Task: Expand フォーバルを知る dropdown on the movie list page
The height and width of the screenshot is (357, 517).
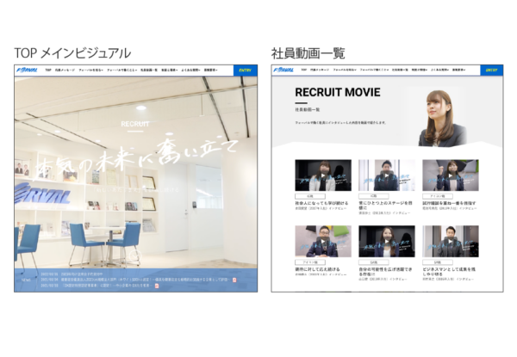Action: tap(345, 70)
